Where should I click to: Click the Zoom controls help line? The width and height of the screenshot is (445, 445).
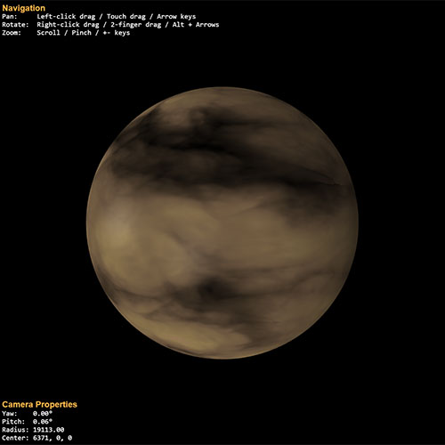(66, 33)
